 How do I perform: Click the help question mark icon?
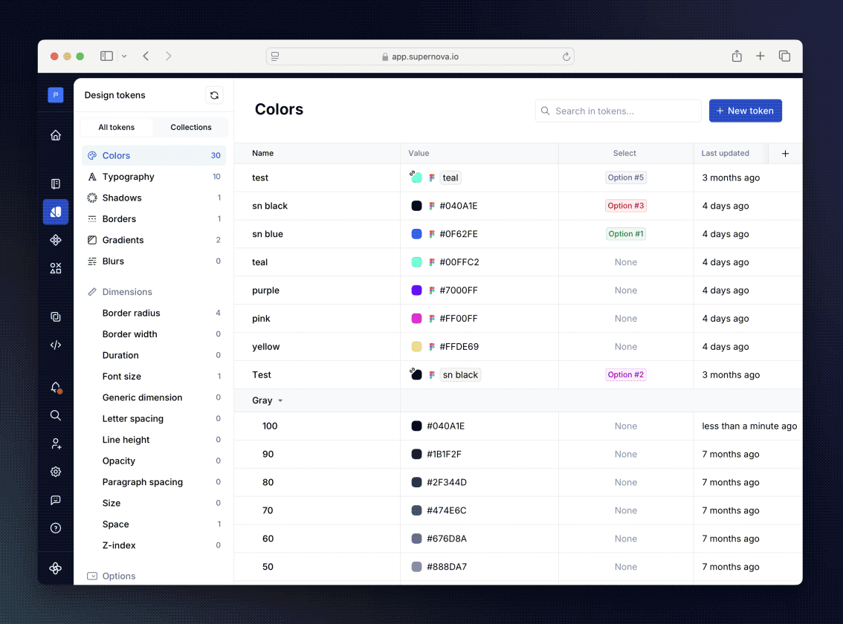56,528
